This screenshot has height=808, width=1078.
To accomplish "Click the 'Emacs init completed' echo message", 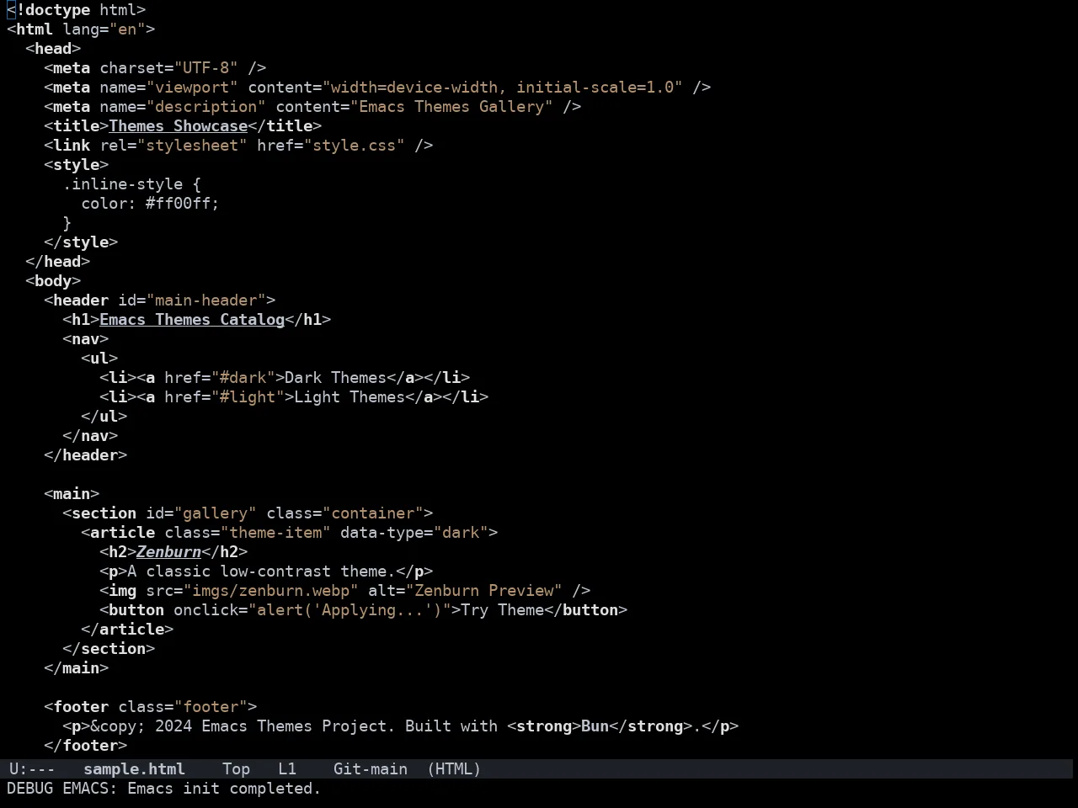I will click(224, 788).
